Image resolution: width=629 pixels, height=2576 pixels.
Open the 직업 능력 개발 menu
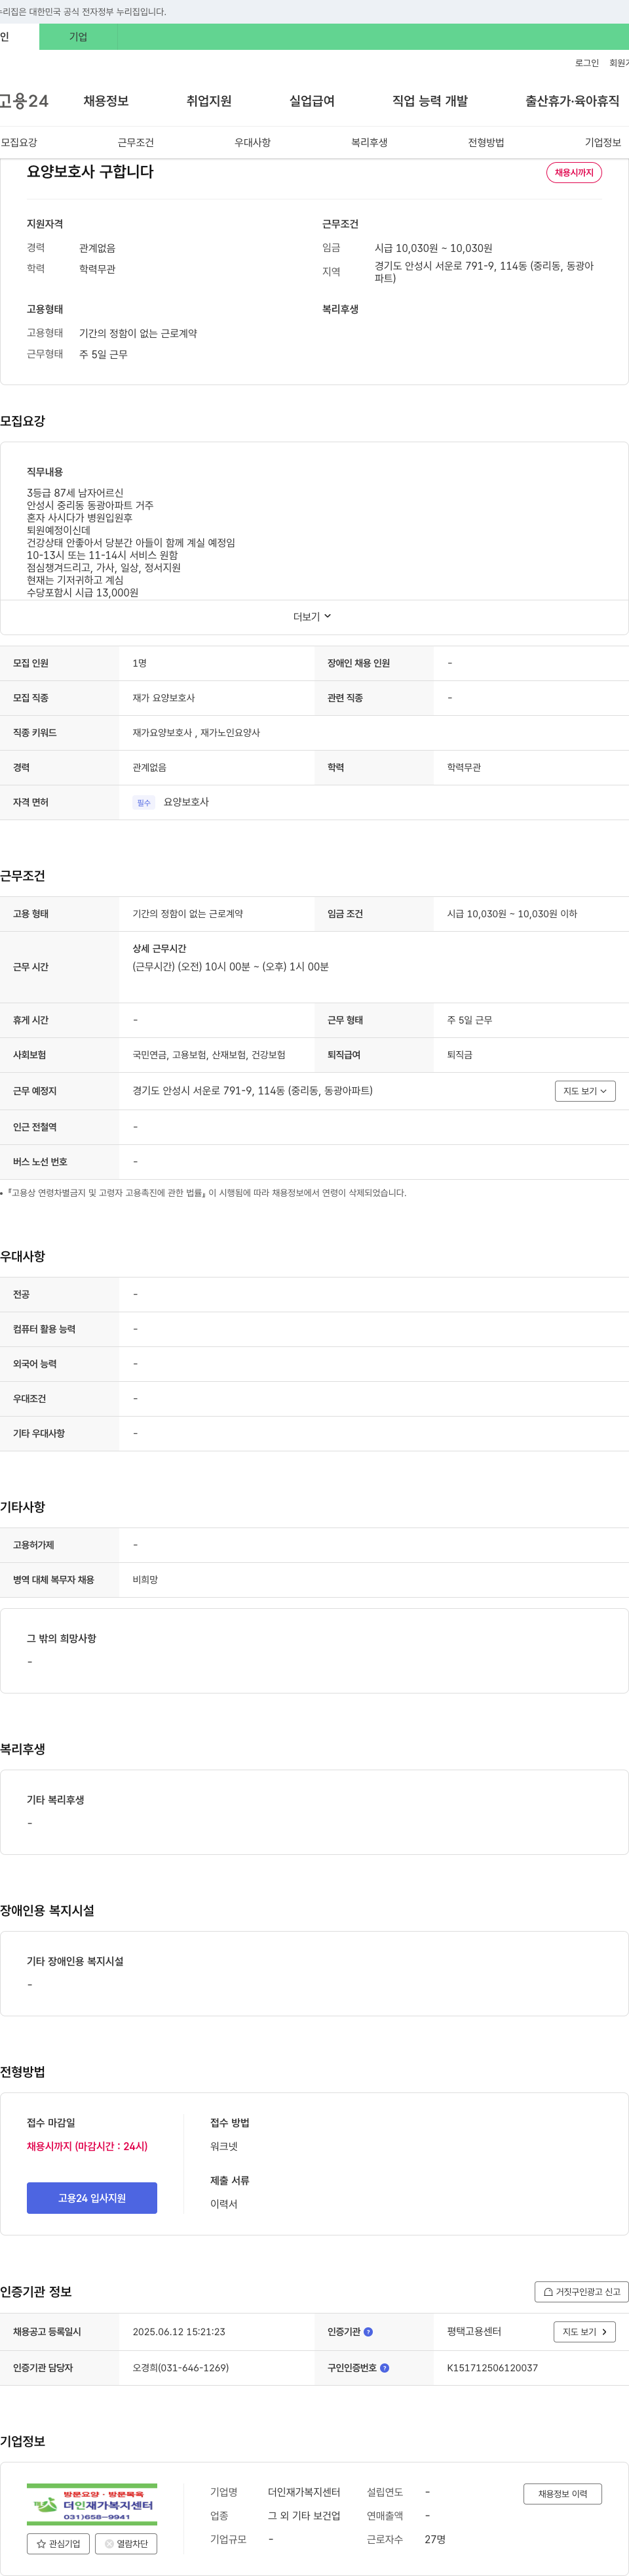tap(429, 101)
